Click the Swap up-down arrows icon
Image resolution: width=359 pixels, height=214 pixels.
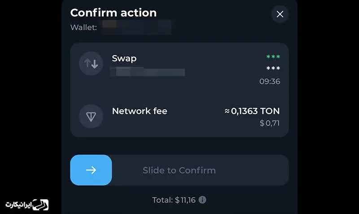tap(91, 63)
